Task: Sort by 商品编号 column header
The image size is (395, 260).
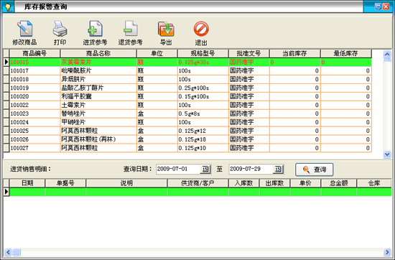Action: [x=34, y=53]
